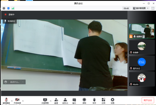Open emoji picker in chat bar
156x105 pixels.
tap(6, 82)
